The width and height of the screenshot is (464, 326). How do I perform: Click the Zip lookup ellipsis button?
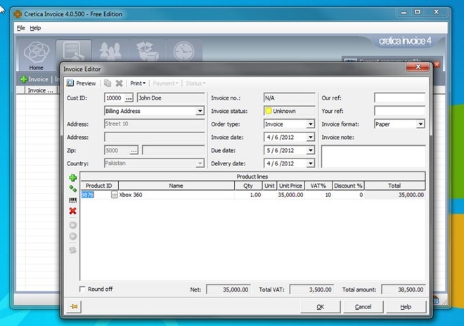point(134,151)
